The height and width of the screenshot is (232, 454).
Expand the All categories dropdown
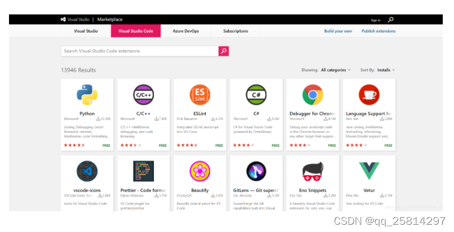[x=335, y=70]
